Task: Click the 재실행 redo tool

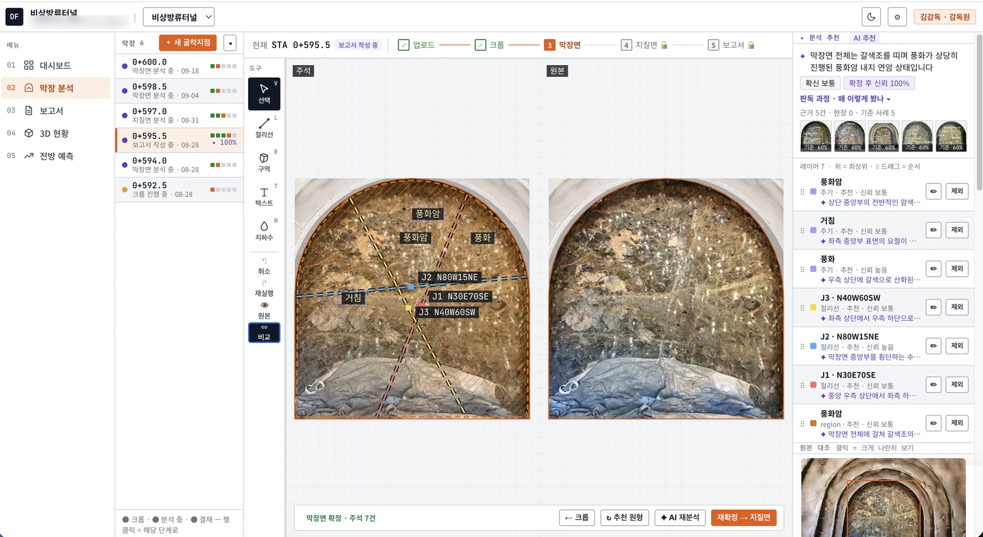Action: 264,288
